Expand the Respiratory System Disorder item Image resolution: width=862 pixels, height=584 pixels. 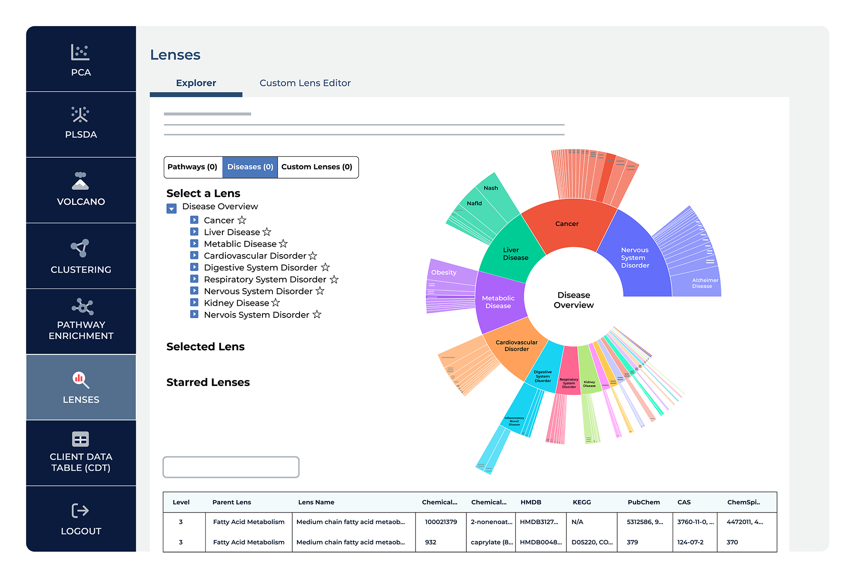point(194,279)
